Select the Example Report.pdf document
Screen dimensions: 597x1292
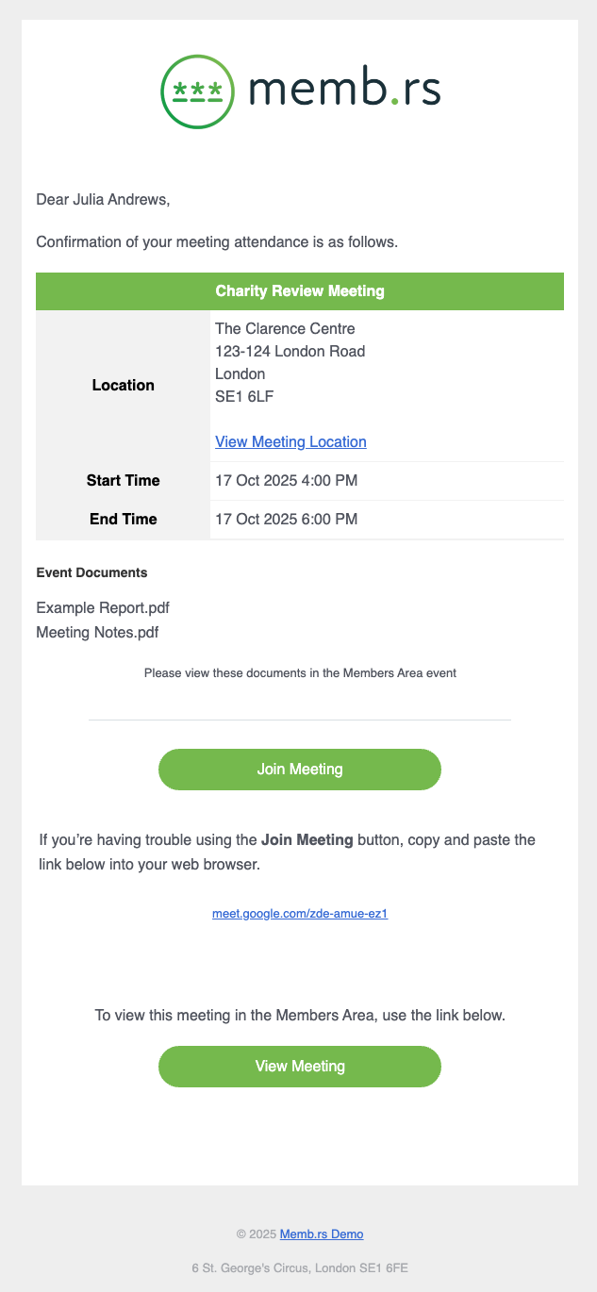coord(103,607)
